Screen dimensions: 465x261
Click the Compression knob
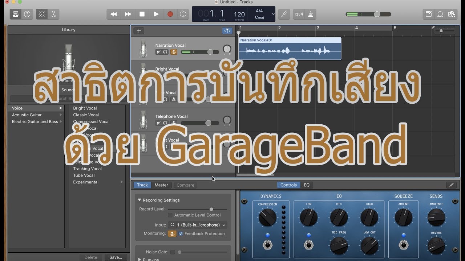pos(267,218)
